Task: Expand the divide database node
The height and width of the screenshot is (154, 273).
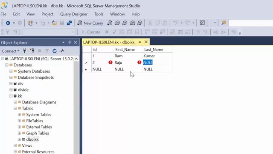Action: tap(11, 90)
